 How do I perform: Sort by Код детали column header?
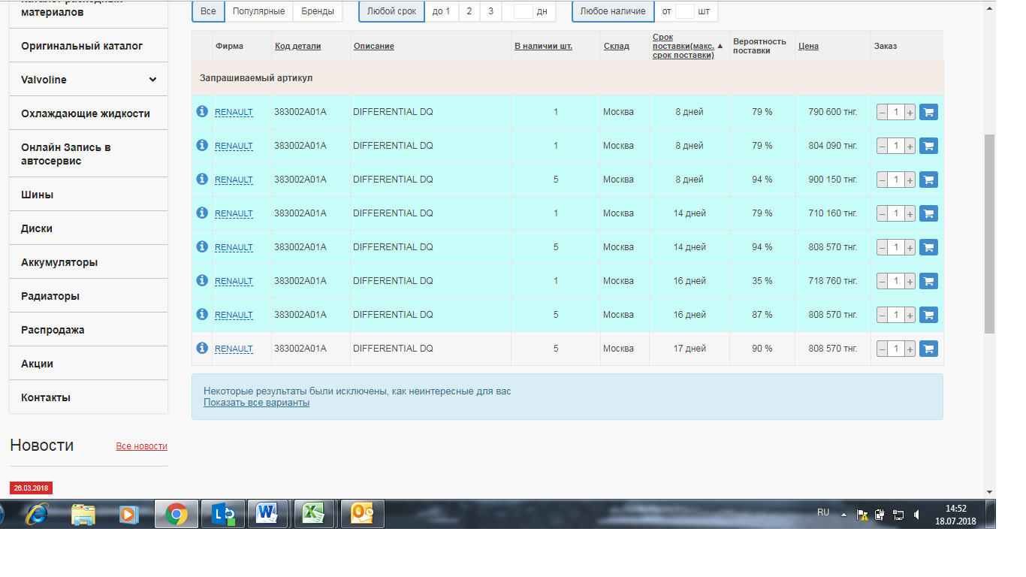(297, 46)
